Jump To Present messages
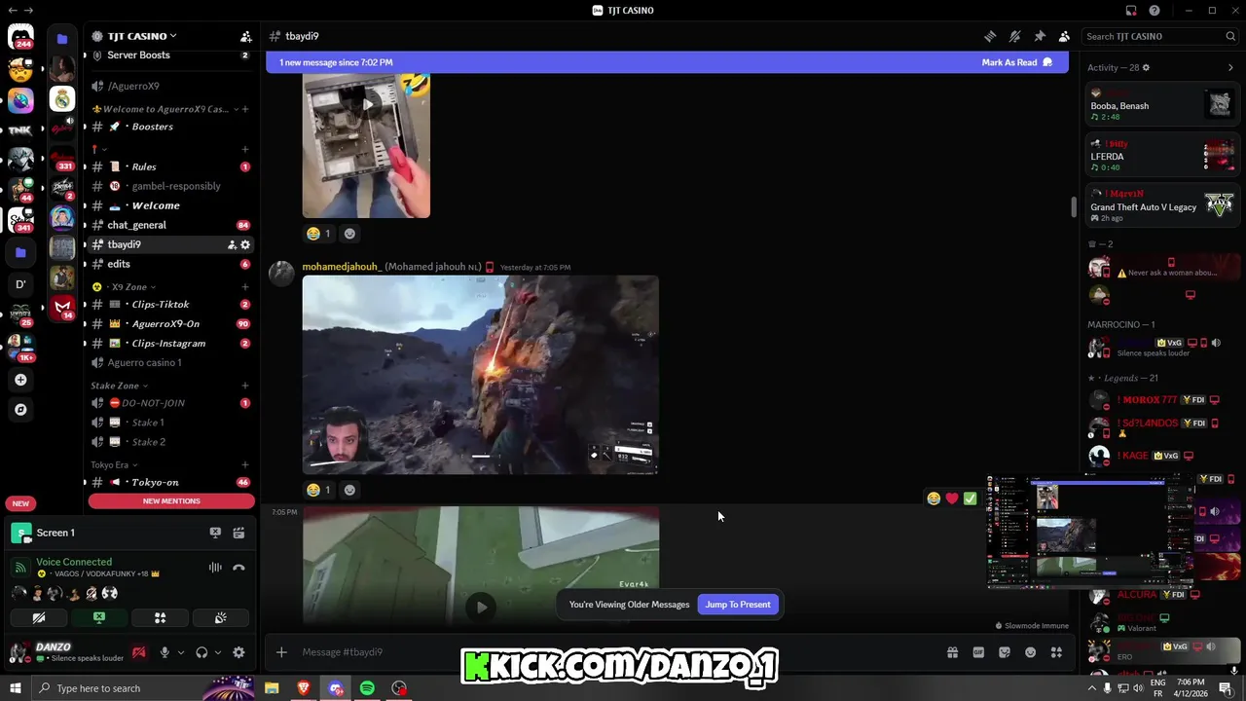Image resolution: width=1246 pixels, height=701 pixels. pos(738,605)
